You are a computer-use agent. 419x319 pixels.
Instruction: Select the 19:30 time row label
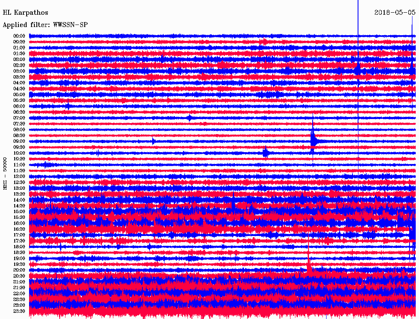tap(19, 264)
